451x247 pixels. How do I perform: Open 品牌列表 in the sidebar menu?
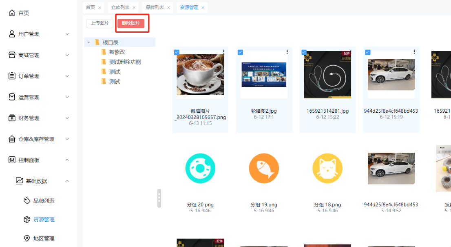pos(44,200)
